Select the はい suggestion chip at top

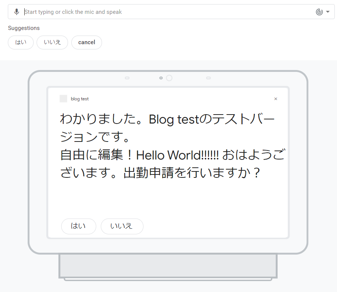pyautogui.click(x=21, y=42)
